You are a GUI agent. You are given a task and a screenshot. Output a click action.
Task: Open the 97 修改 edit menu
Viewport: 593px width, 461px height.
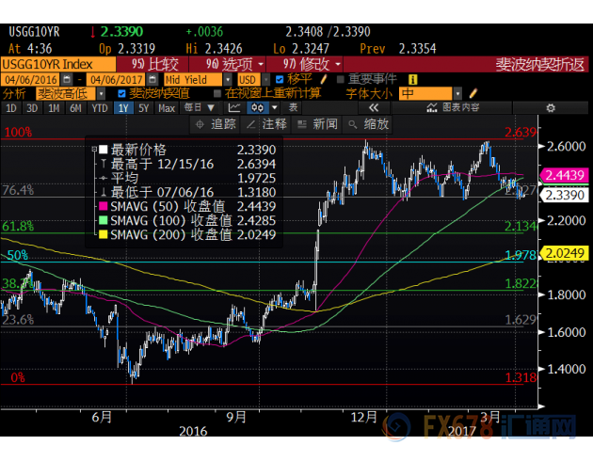(x=305, y=64)
